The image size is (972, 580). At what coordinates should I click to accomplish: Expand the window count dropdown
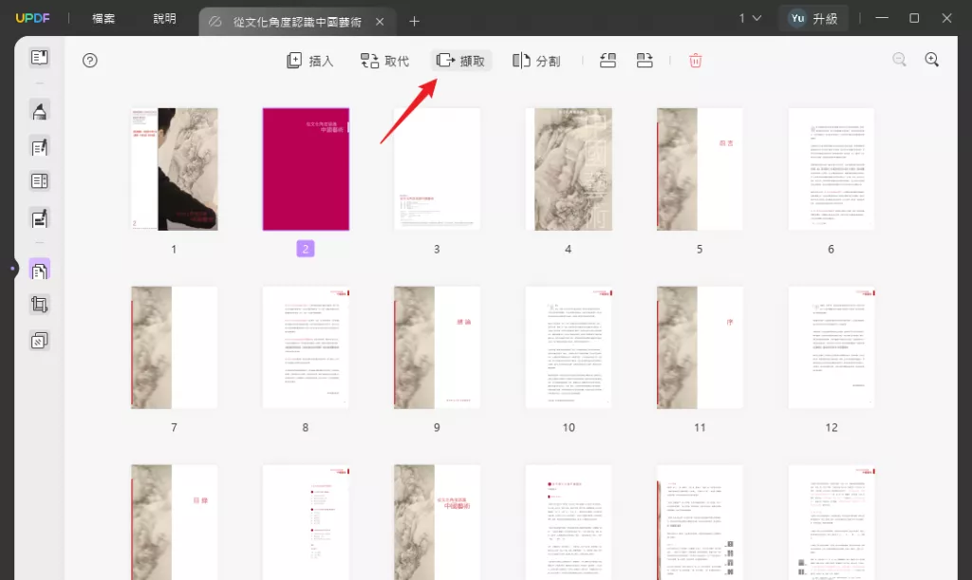point(750,18)
